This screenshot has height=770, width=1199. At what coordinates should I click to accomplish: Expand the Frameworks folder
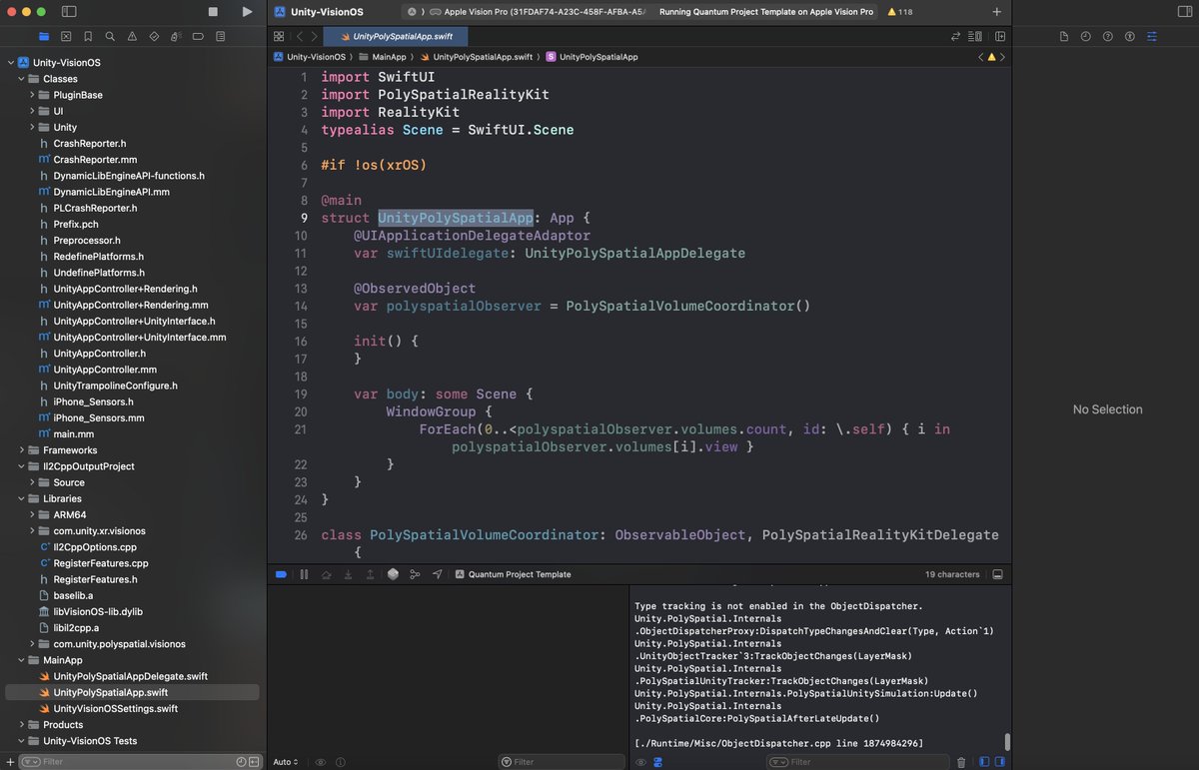click(x=21, y=450)
